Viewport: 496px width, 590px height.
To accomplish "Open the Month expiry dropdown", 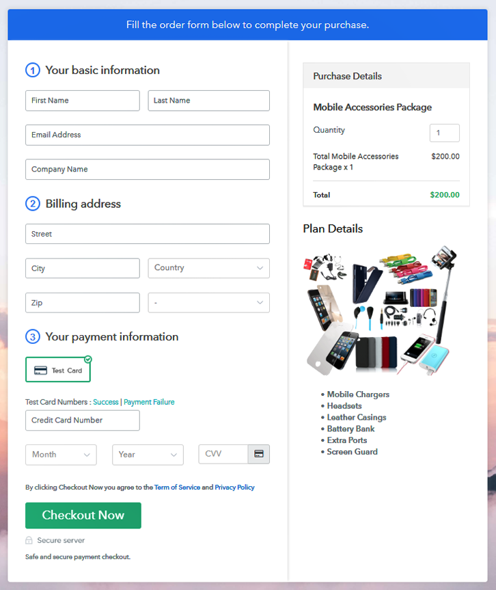I will (x=61, y=455).
